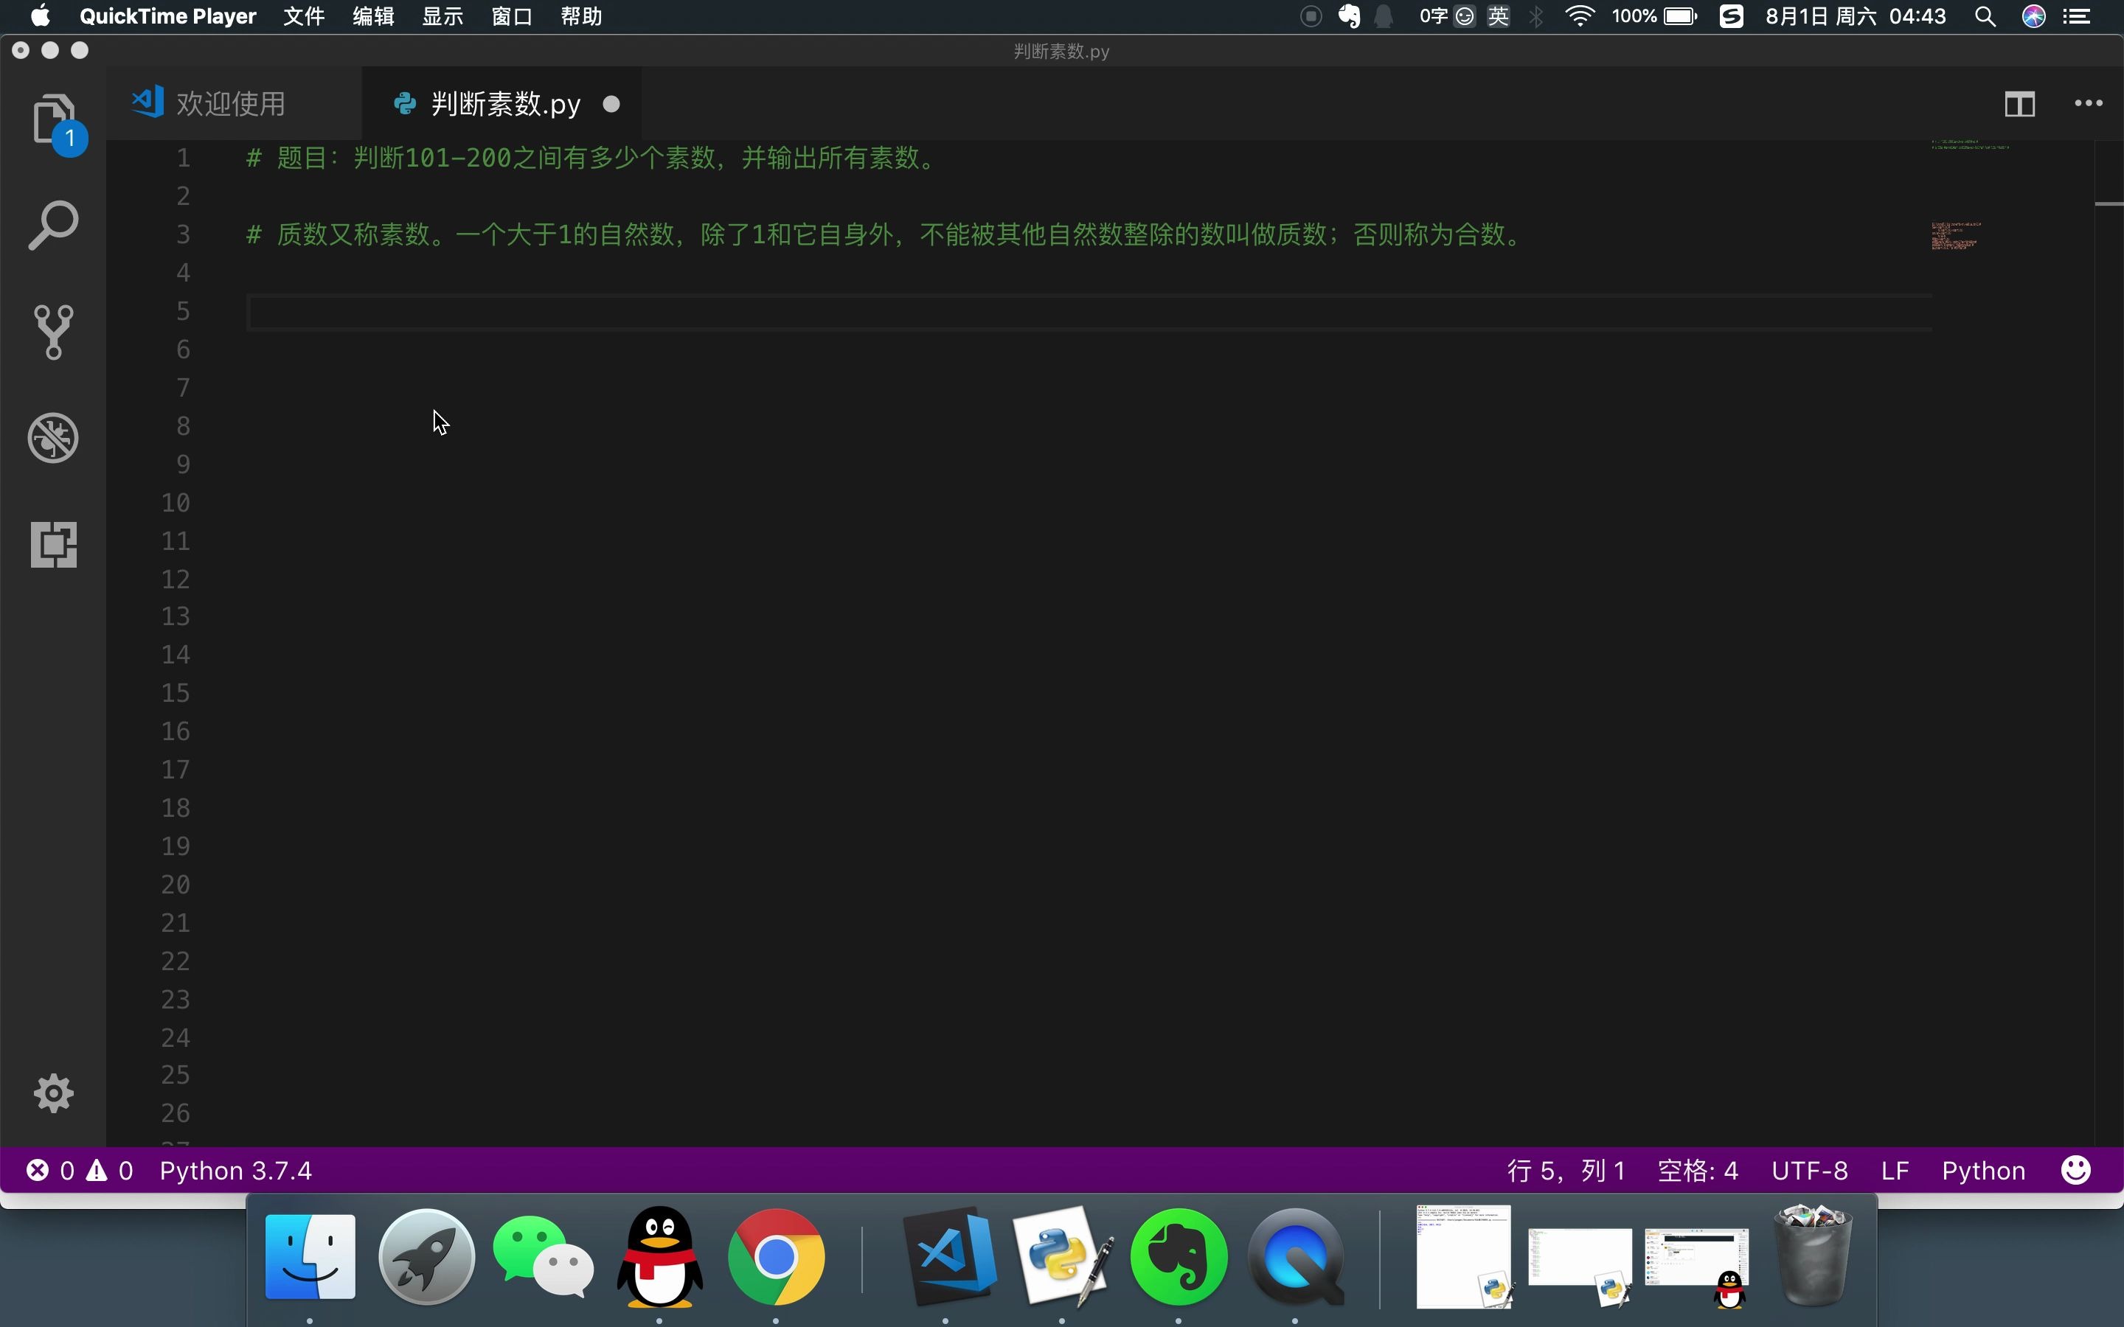
Task: Open Google Chrome from the Dock
Action: pos(776,1256)
